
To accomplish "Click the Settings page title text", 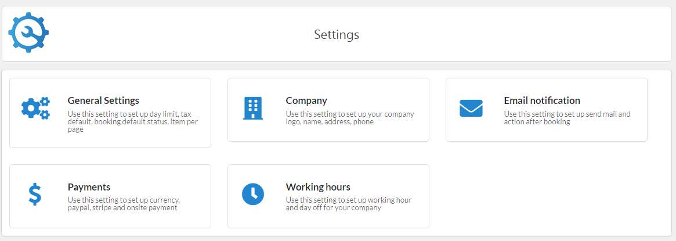I will click(337, 35).
